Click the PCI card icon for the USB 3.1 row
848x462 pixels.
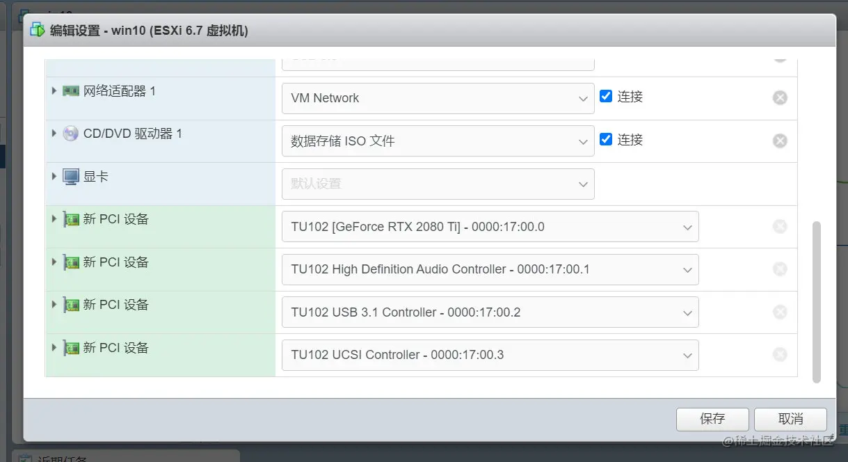pyautogui.click(x=71, y=305)
